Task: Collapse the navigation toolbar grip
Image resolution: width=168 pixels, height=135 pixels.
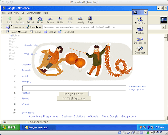Action: point(2,20)
